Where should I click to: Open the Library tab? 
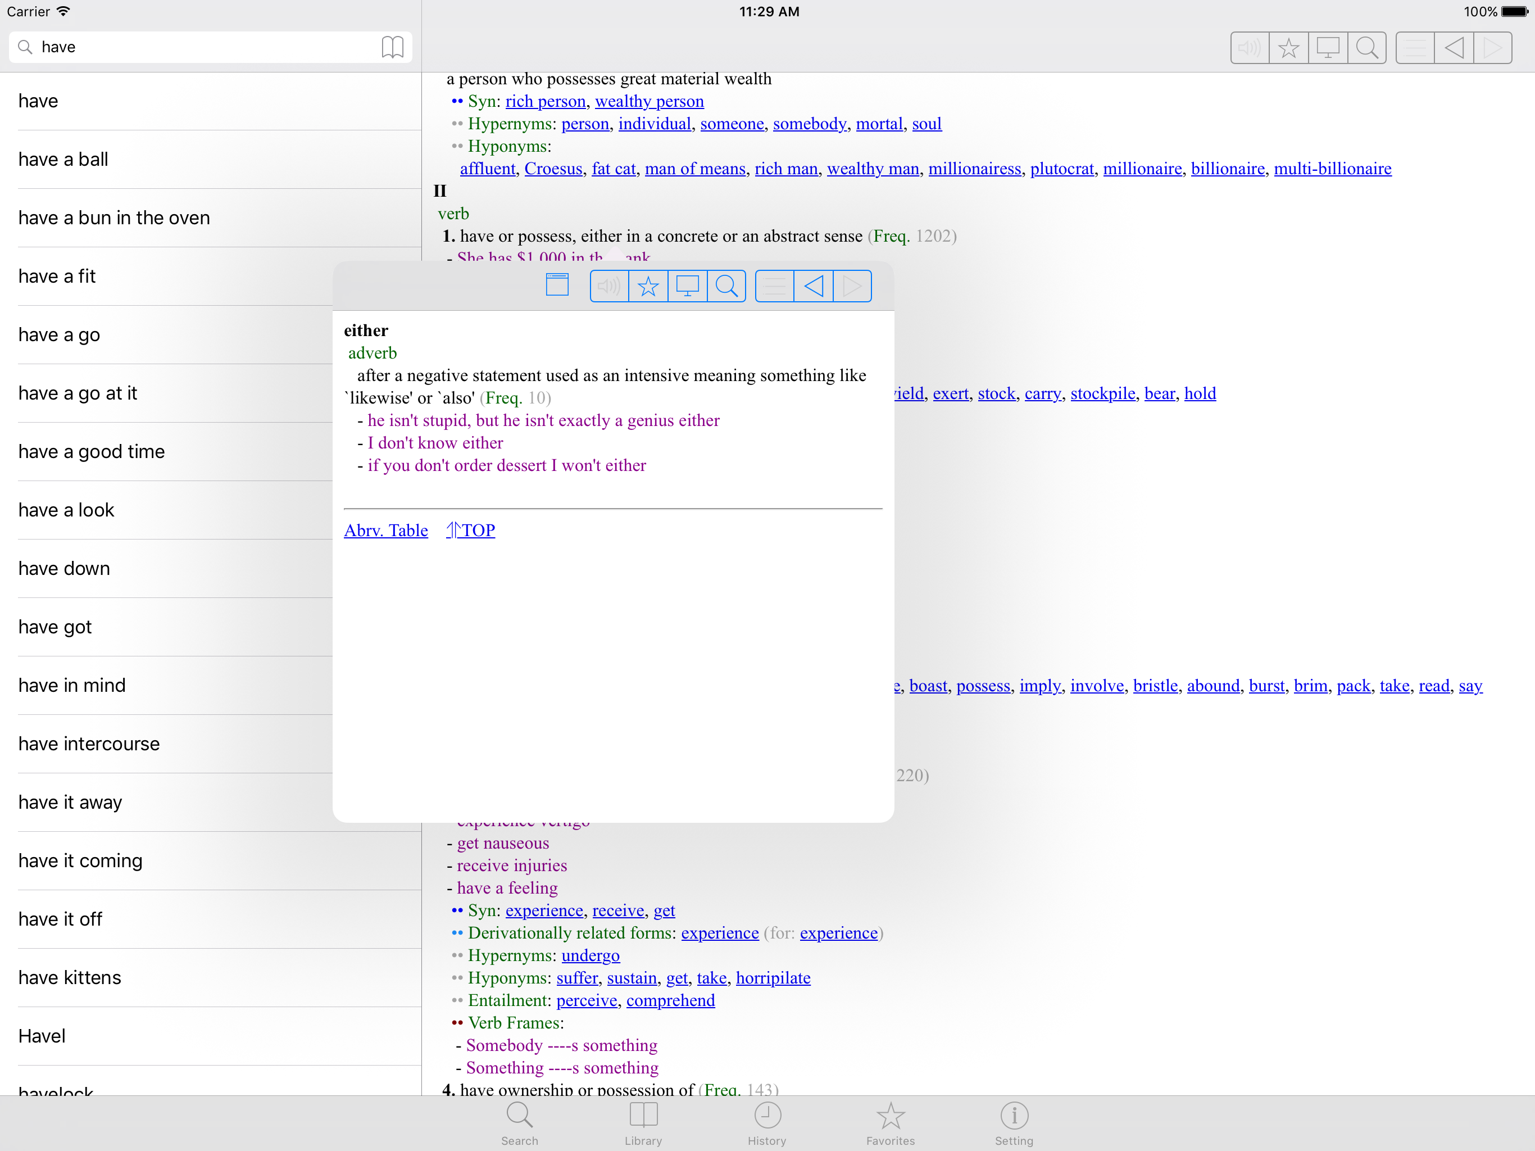[643, 1122]
